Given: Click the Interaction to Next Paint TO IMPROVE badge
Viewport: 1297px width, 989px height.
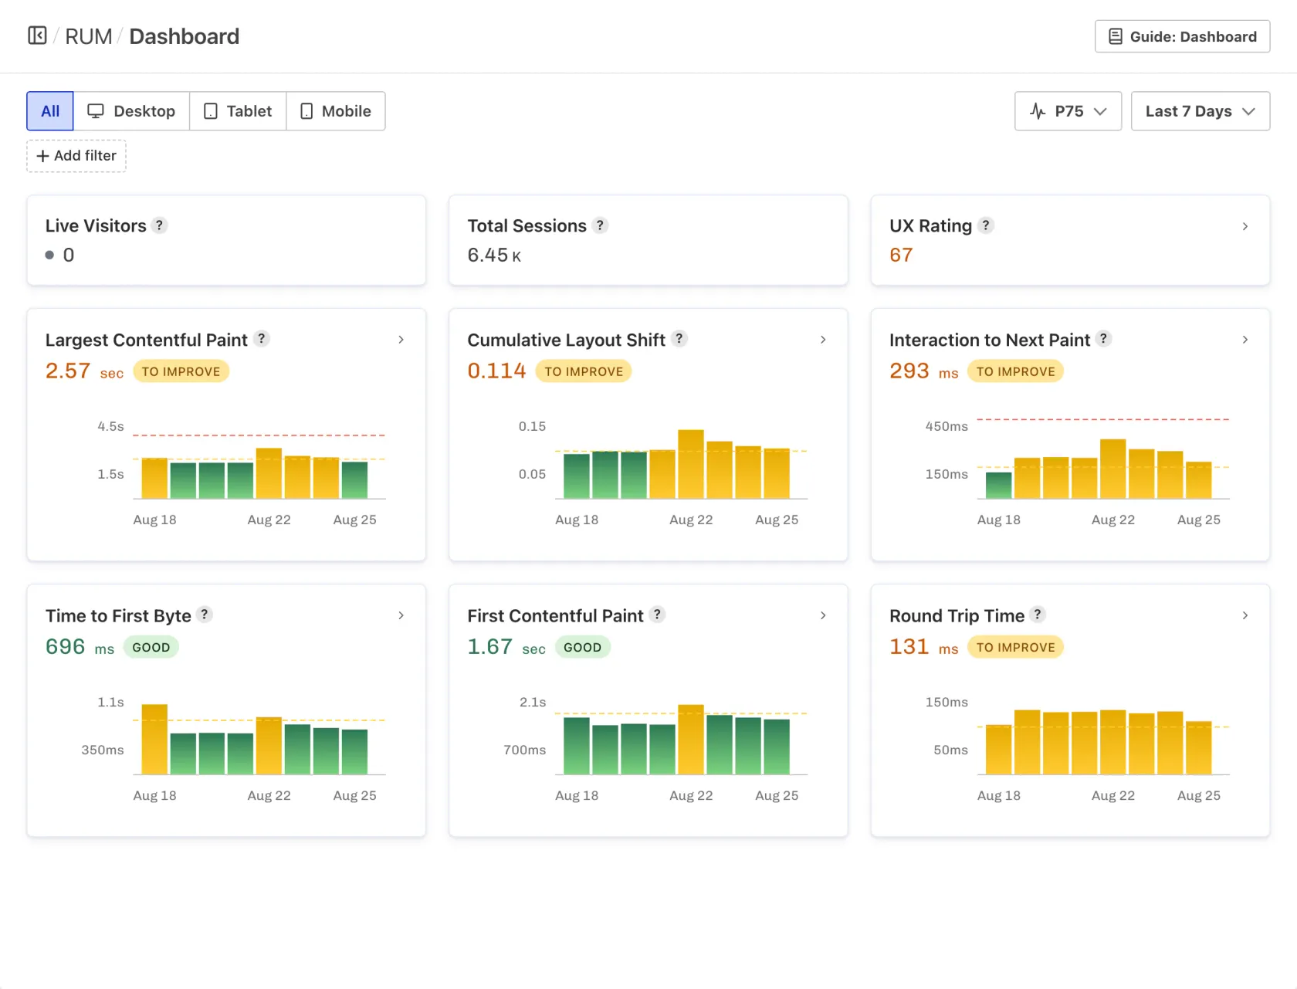Looking at the screenshot, I should click(x=1015, y=371).
